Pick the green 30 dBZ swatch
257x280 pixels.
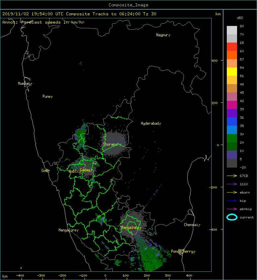(232, 138)
